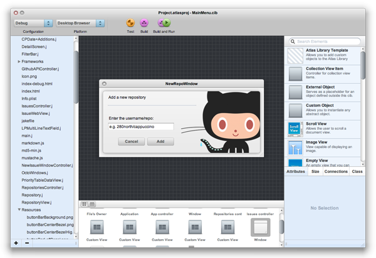Open PriorityTableDataView.j file
This screenshot has width=376, height=258.
point(43,180)
